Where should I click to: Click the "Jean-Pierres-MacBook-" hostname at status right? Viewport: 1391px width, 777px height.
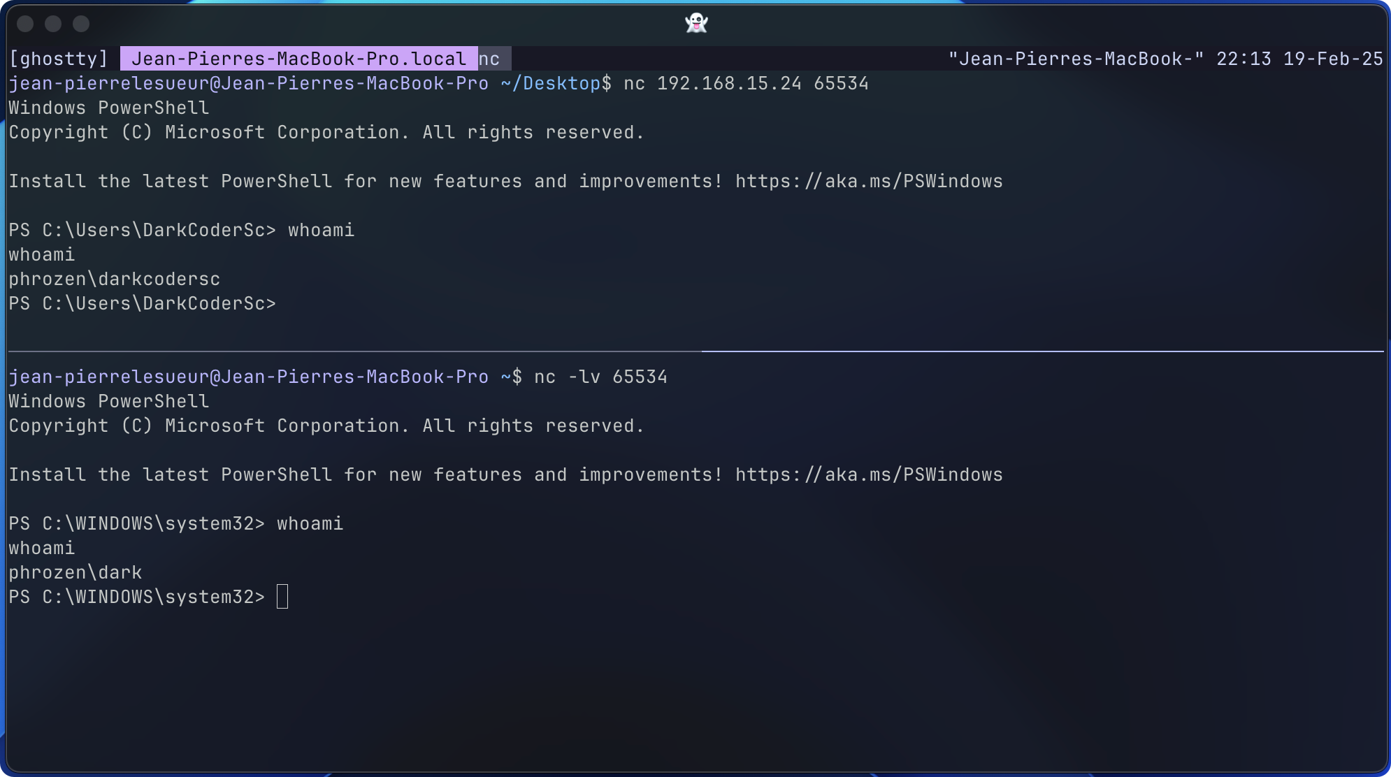pos(1076,59)
